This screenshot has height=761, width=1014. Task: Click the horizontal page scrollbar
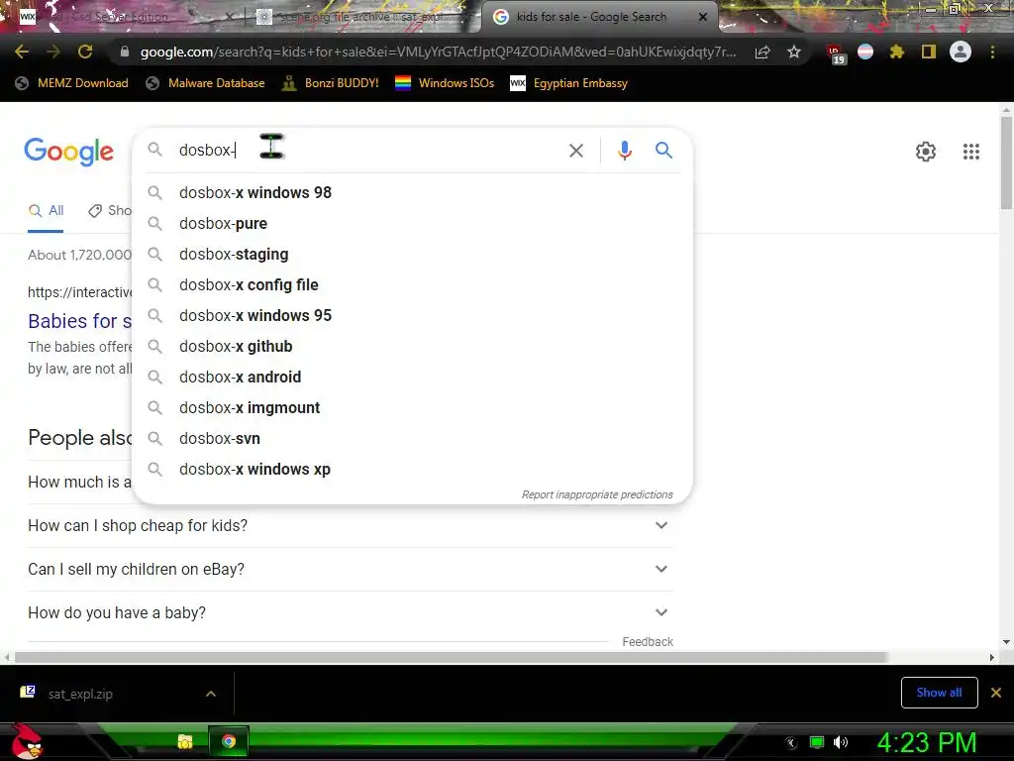point(451,658)
